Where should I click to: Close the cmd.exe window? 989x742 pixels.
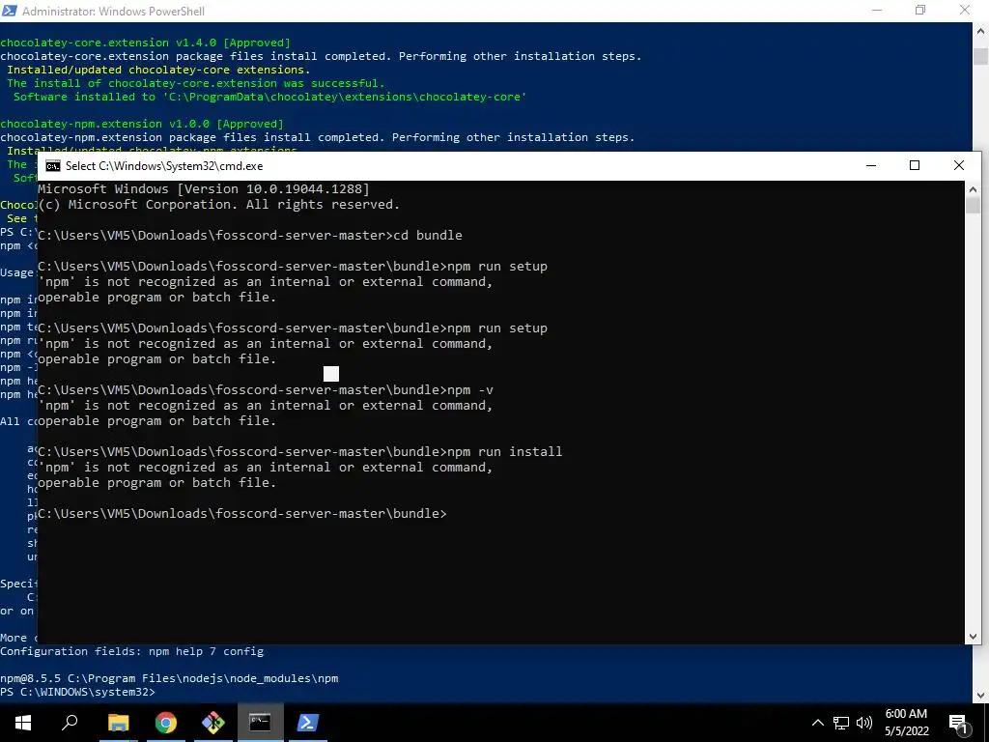(959, 165)
